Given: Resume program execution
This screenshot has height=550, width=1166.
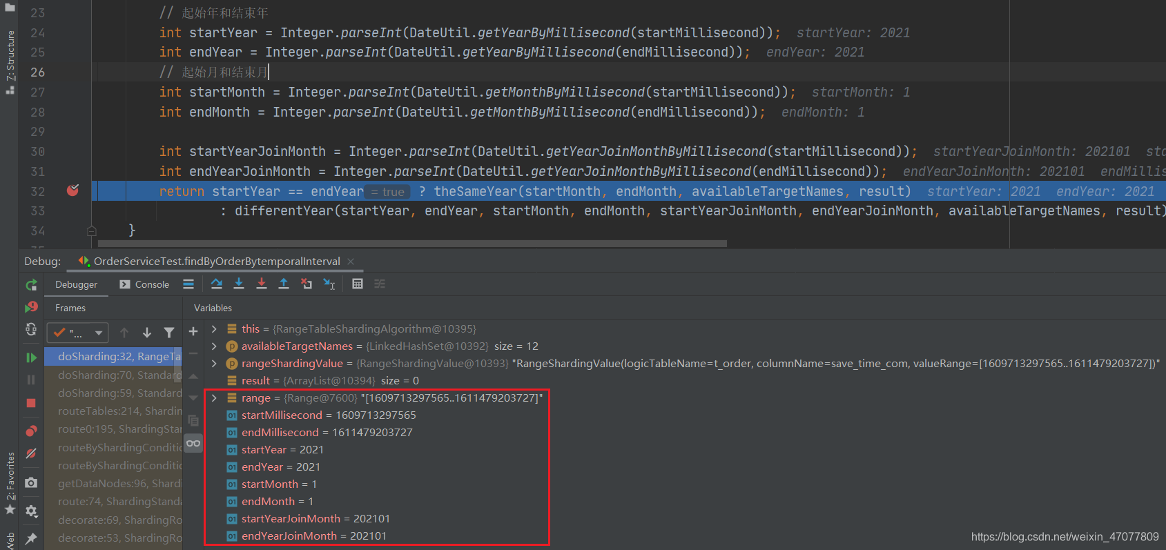Looking at the screenshot, I should click(31, 357).
